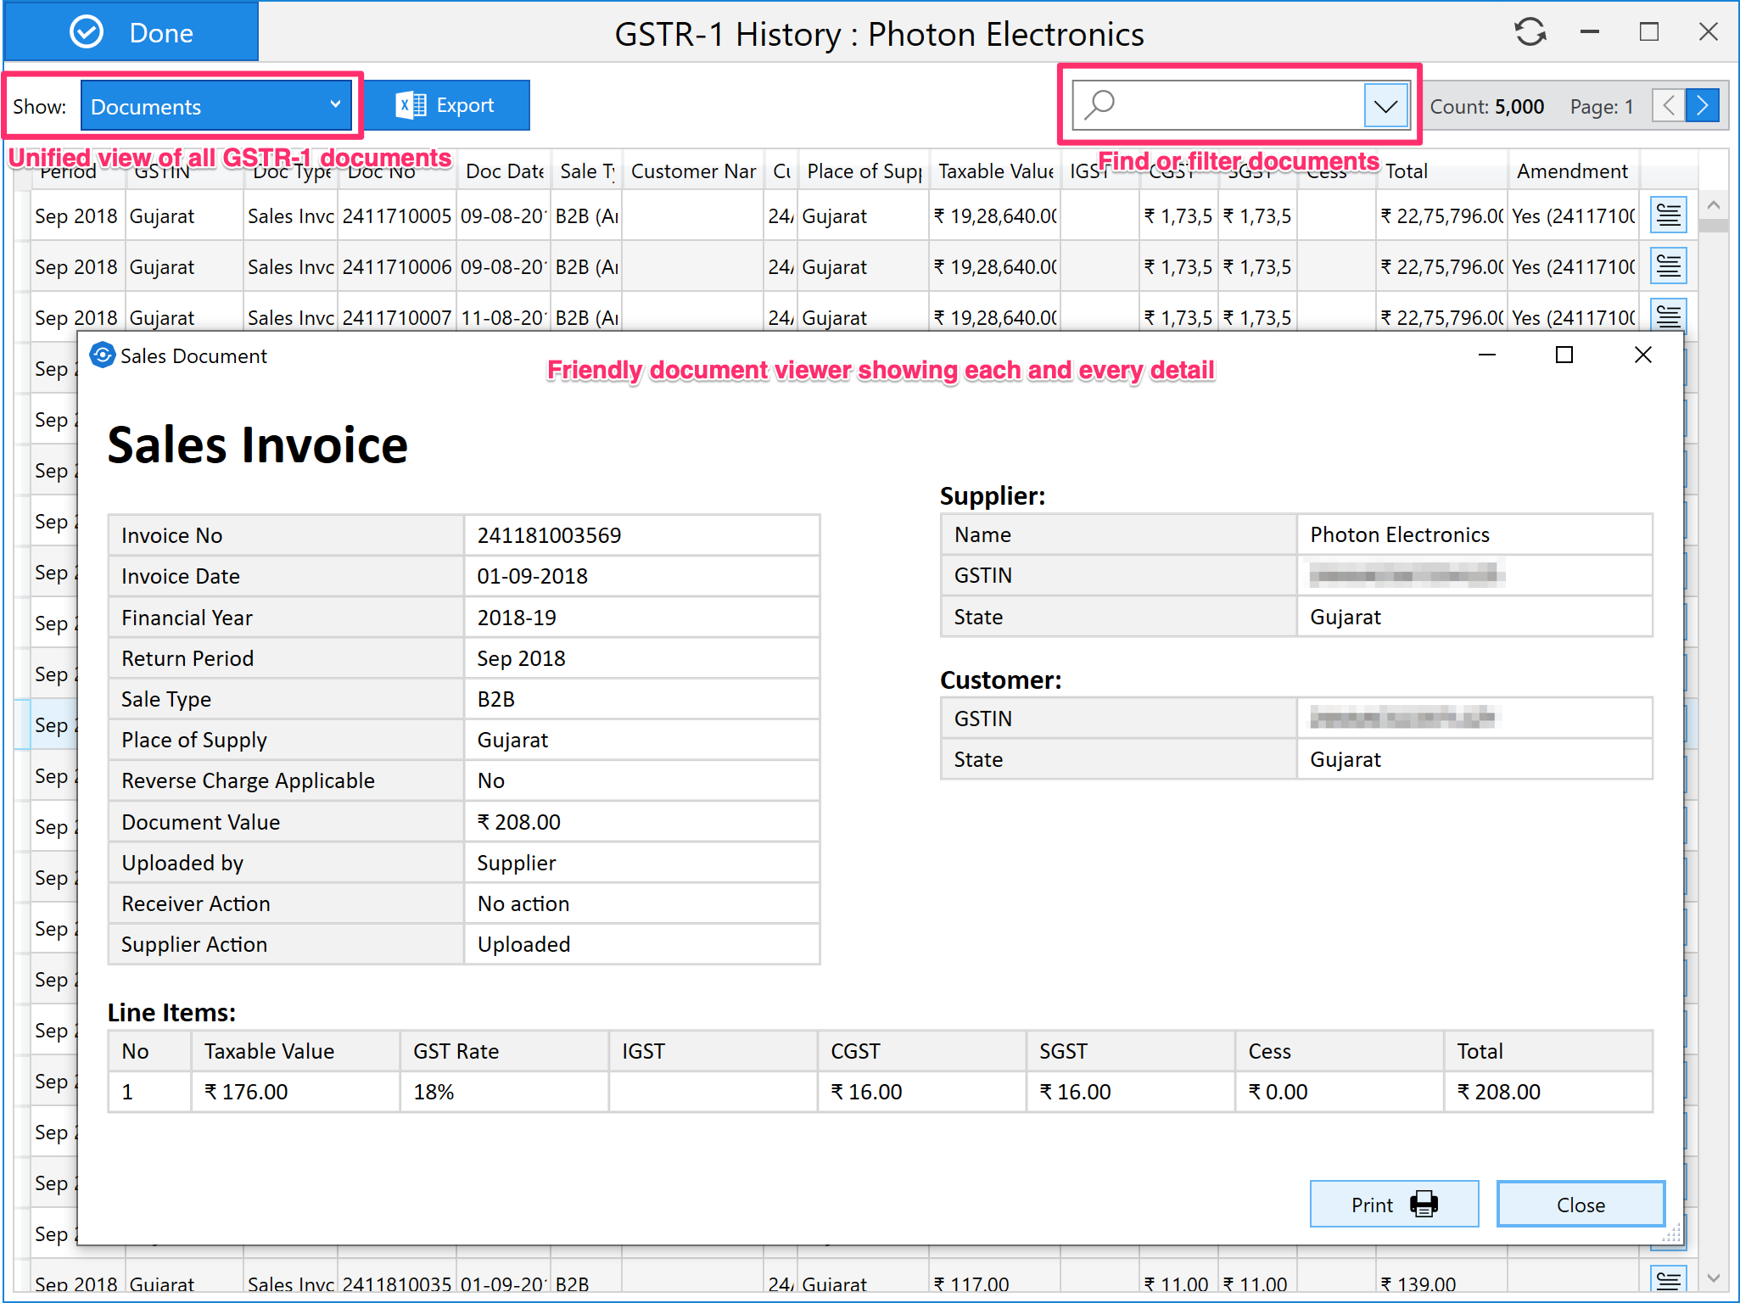Viewport: 1740px width, 1303px height.
Task: Open document details for invoice 2411710005
Action: [1668, 215]
